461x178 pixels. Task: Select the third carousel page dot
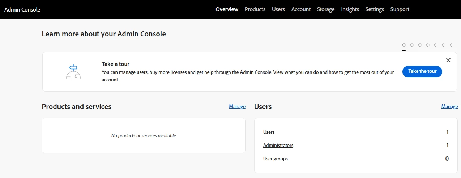[x=420, y=45]
